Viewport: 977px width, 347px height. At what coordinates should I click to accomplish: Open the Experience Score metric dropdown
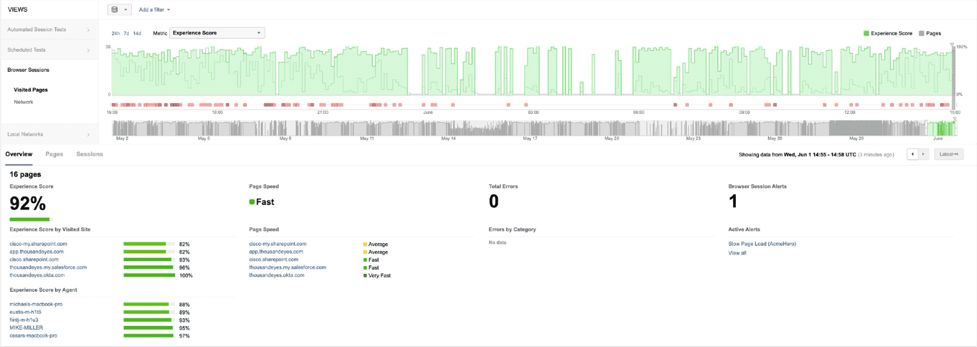tap(217, 33)
